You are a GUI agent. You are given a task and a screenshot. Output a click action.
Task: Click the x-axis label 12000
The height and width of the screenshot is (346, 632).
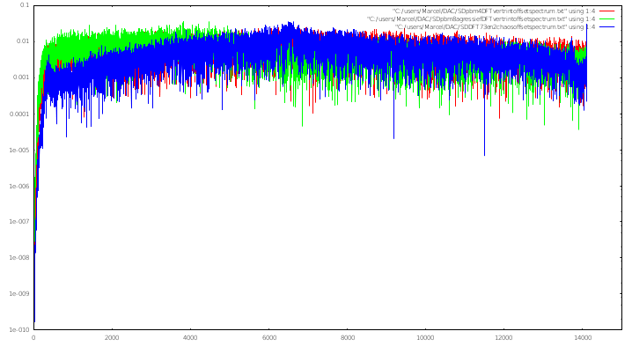click(x=503, y=338)
